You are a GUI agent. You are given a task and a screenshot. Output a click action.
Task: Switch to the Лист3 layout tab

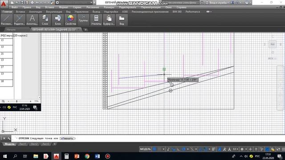(45, 144)
